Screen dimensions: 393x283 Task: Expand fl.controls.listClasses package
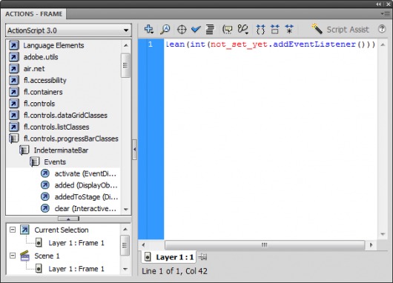(56, 127)
